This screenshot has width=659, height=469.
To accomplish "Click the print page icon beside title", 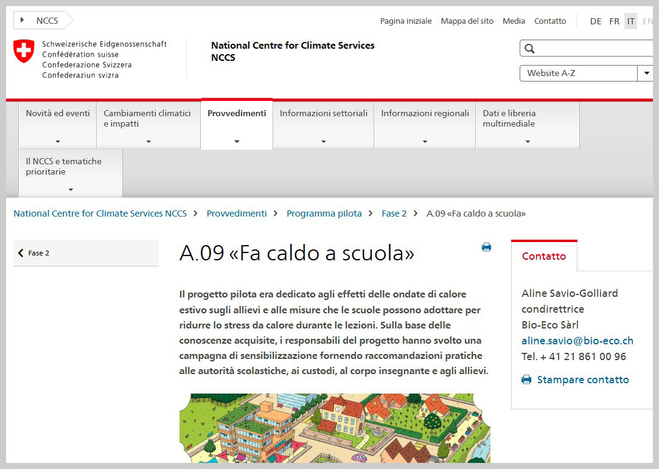I will tap(486, 247).
